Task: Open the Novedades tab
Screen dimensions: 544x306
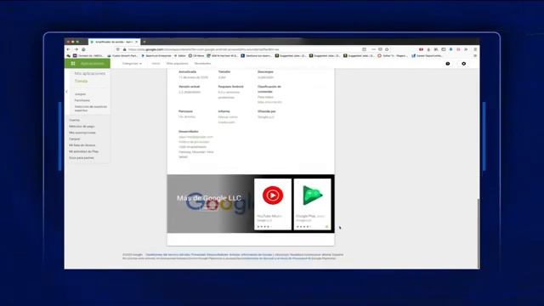Action: pyautogui.click(x=202, y=64)
